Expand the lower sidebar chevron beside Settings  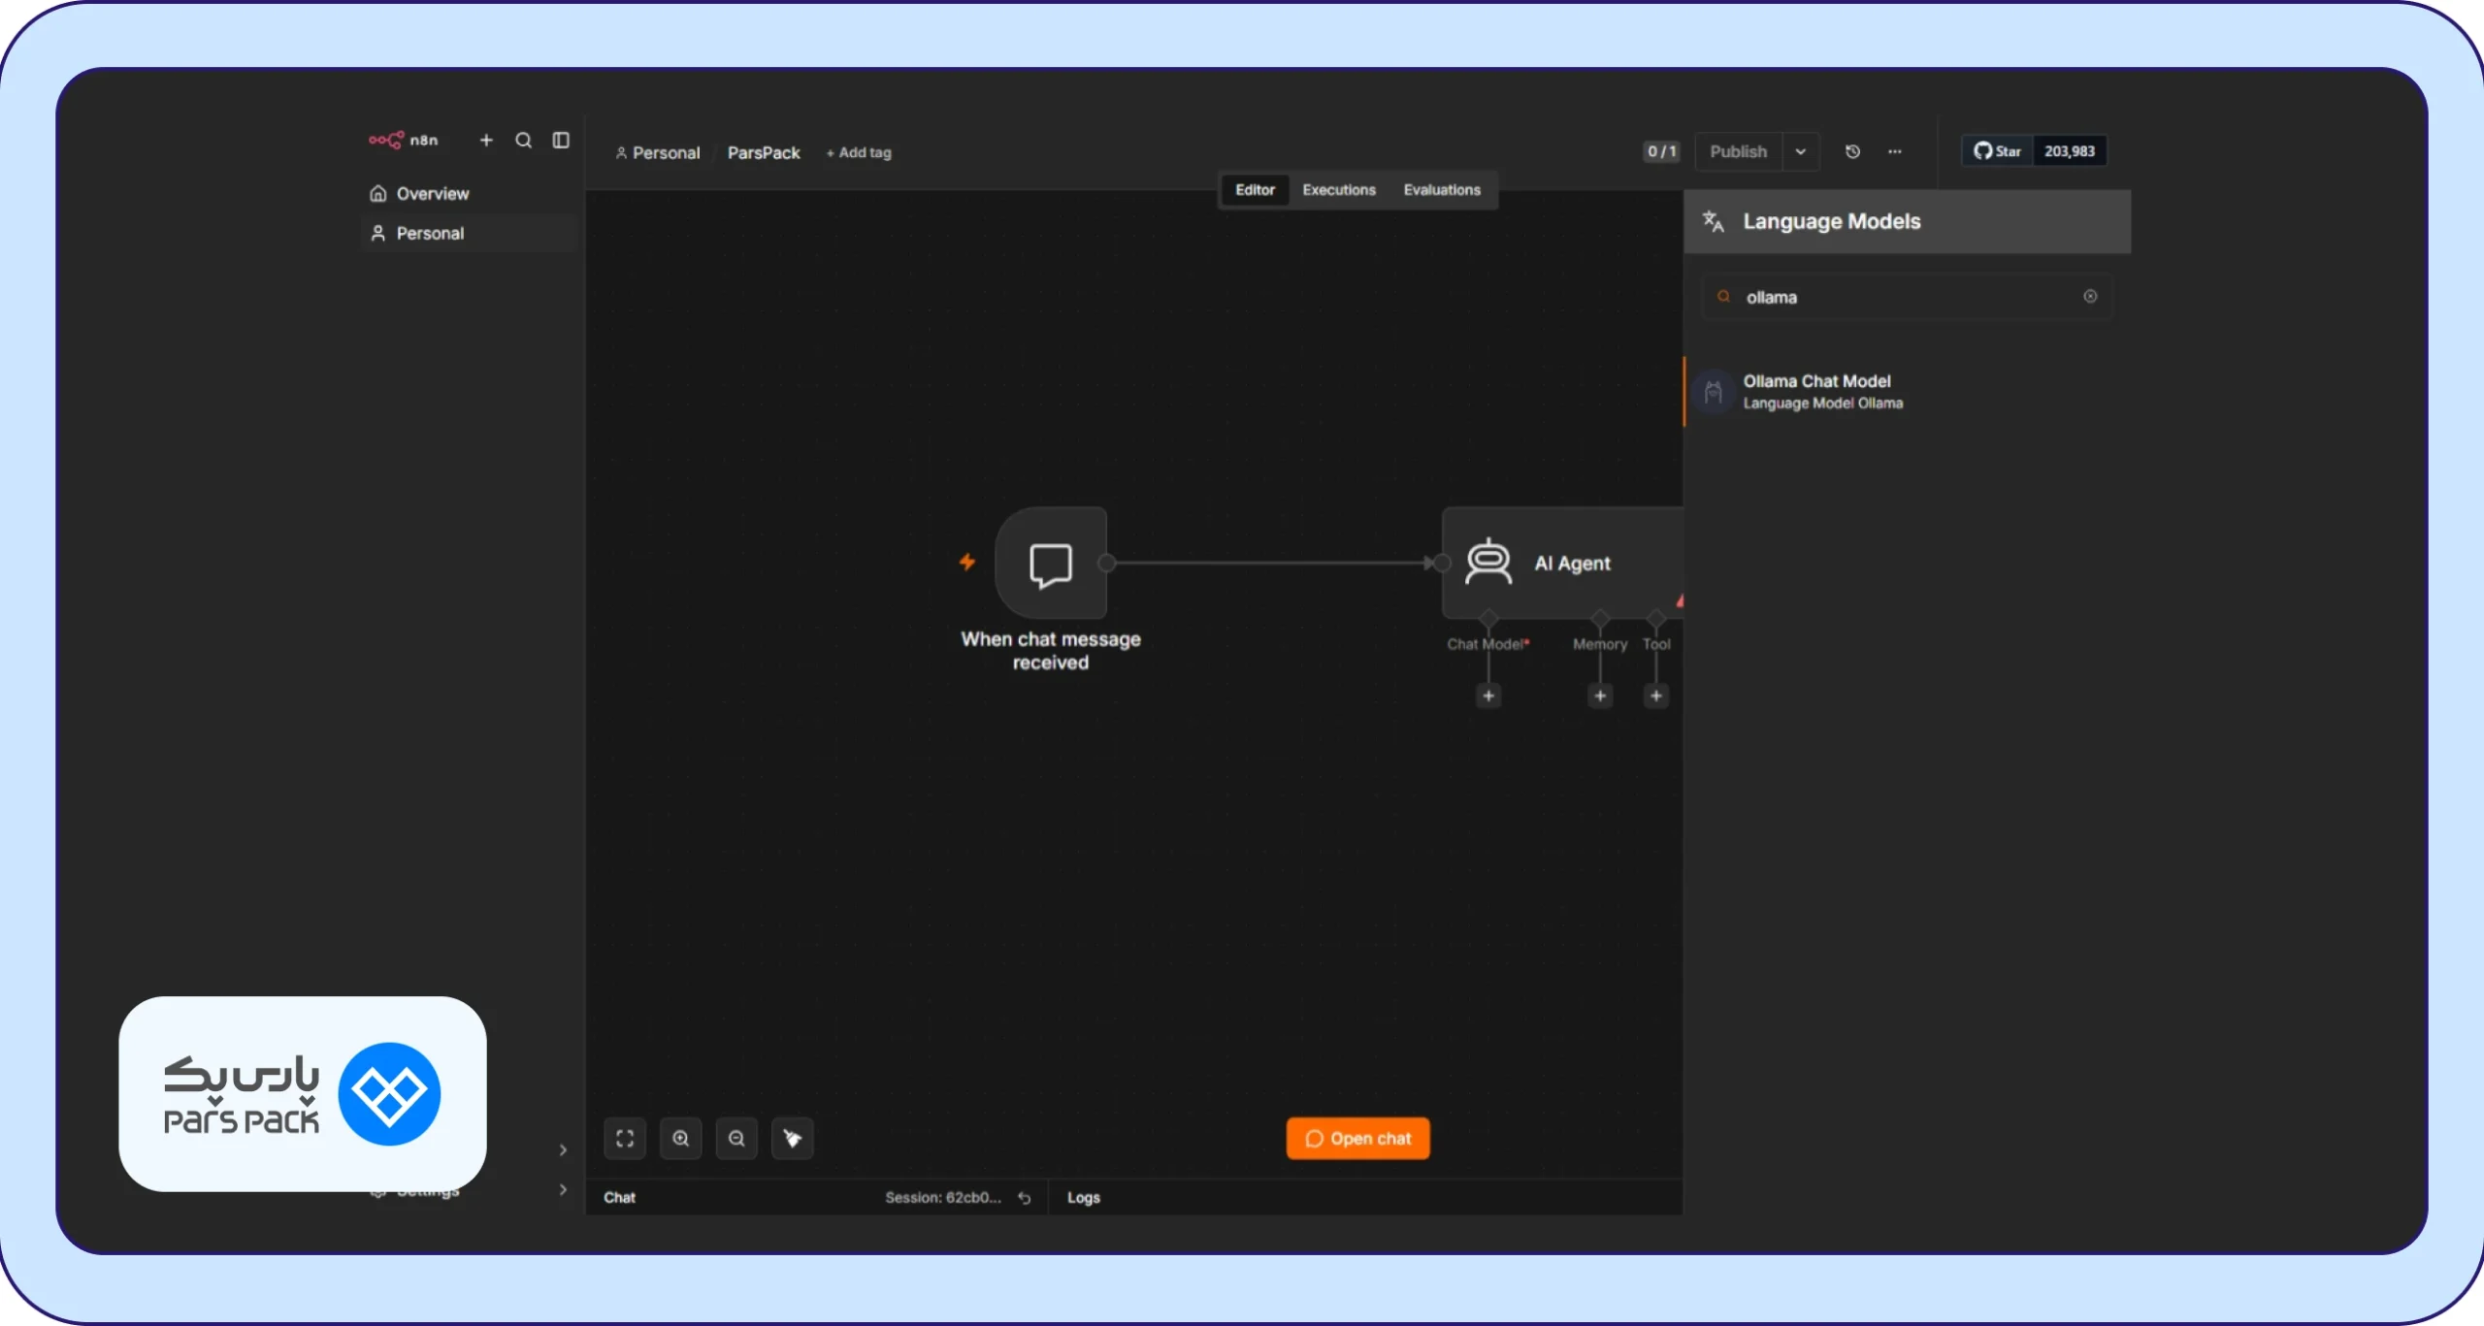pyautogui.click(x=564, y=1191)
